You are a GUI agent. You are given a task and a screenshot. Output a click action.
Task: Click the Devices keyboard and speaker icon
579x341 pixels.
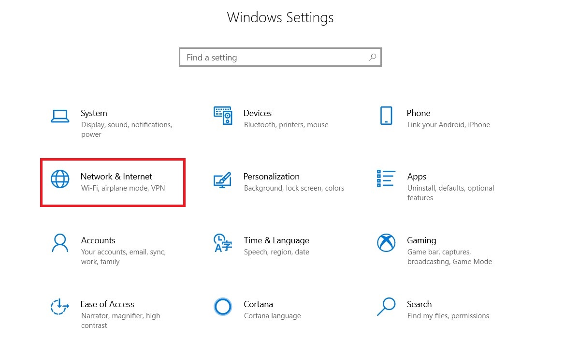(x=223, y=116)
